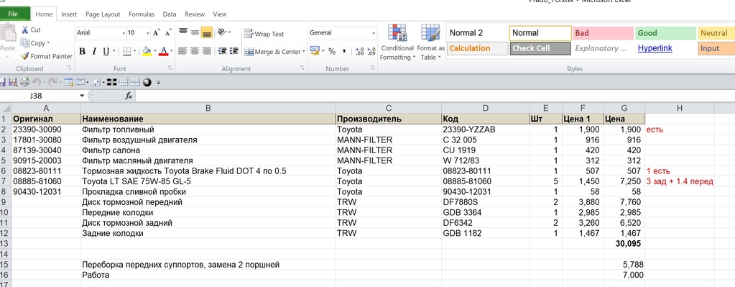Decrease cell indent
735x287 pixels.
[x=223, y=51]
